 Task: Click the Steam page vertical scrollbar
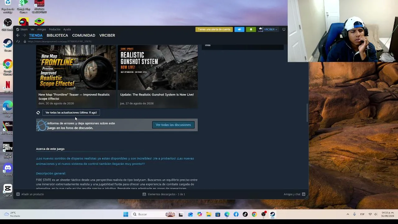[308, 113]
